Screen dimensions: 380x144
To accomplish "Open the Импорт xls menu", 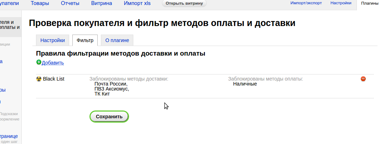I will tap(137, 4).
